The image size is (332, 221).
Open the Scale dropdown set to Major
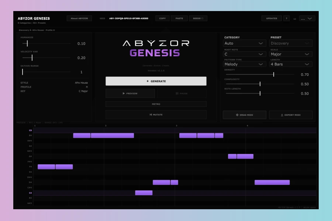291,54
